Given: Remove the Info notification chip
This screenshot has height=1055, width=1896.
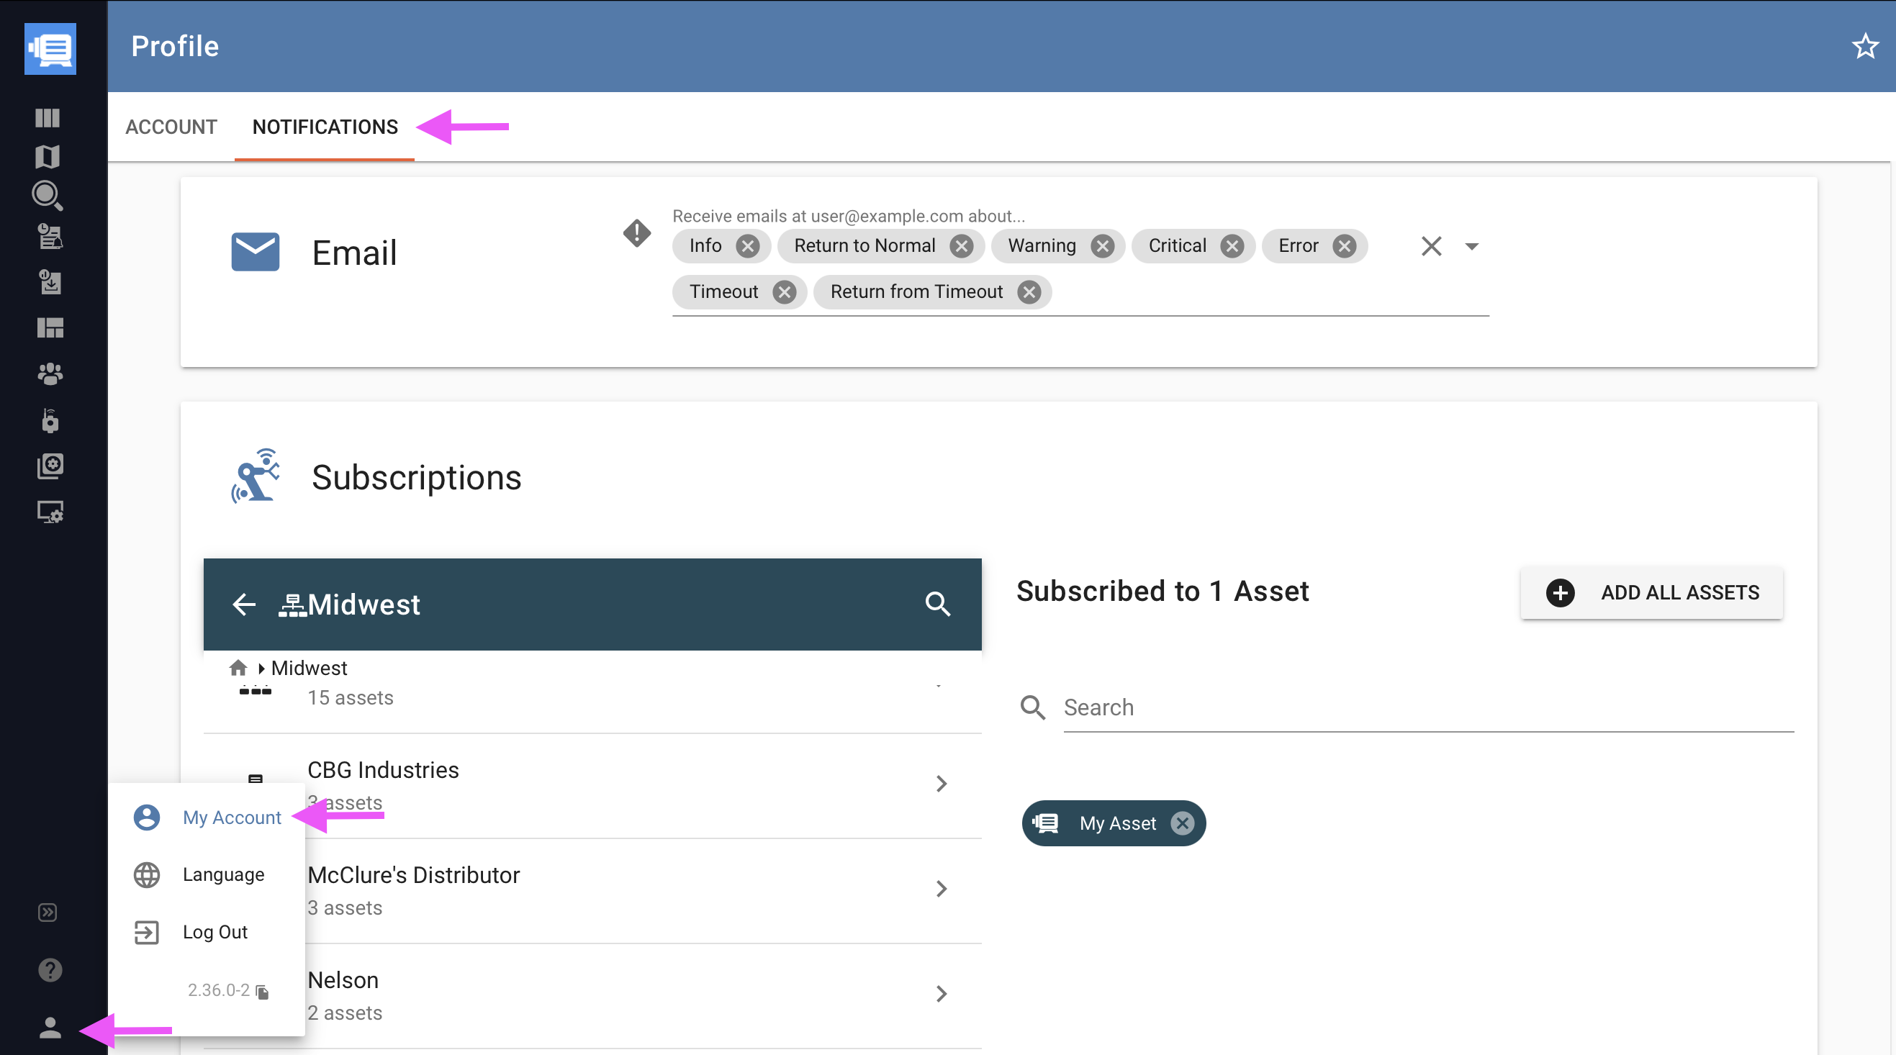Looking at the screenshot, I should 748,246.
